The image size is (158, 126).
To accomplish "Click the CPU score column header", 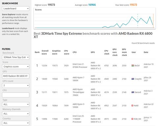I will point(66,52).
